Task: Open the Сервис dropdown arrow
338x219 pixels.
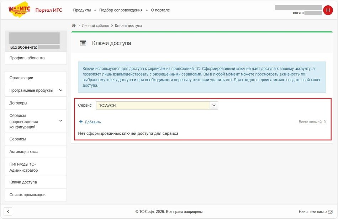Action: tap(214, 105)
